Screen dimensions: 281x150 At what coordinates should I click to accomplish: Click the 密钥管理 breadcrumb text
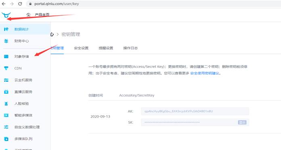(71, 34)
